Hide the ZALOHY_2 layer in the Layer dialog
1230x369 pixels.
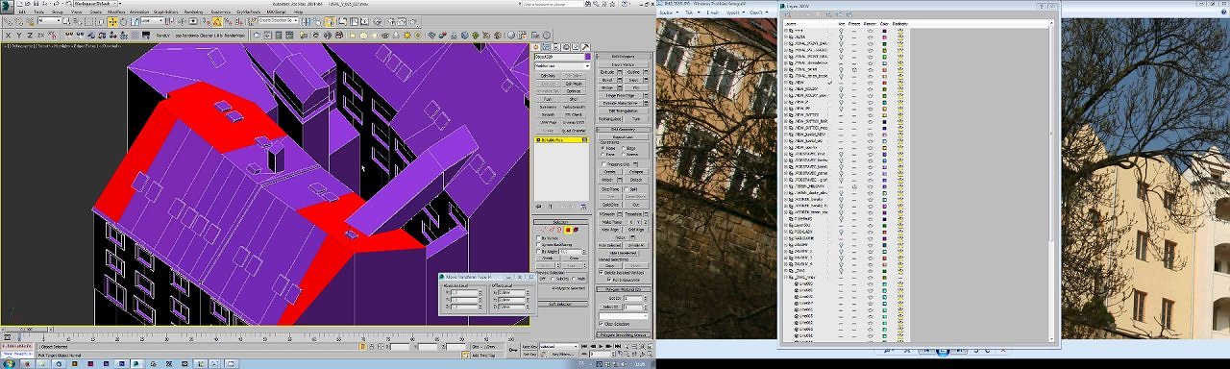841,252
